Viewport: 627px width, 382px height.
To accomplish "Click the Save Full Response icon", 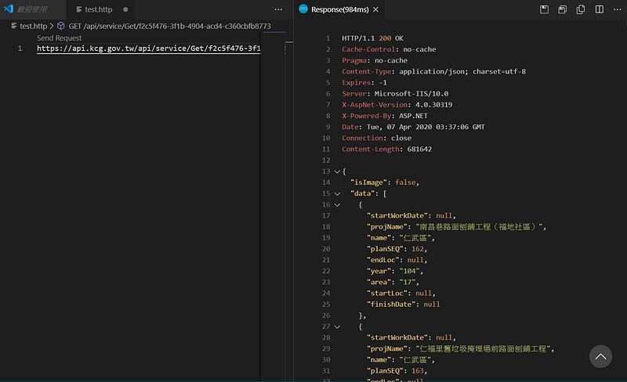I will (x=545, y=9).
